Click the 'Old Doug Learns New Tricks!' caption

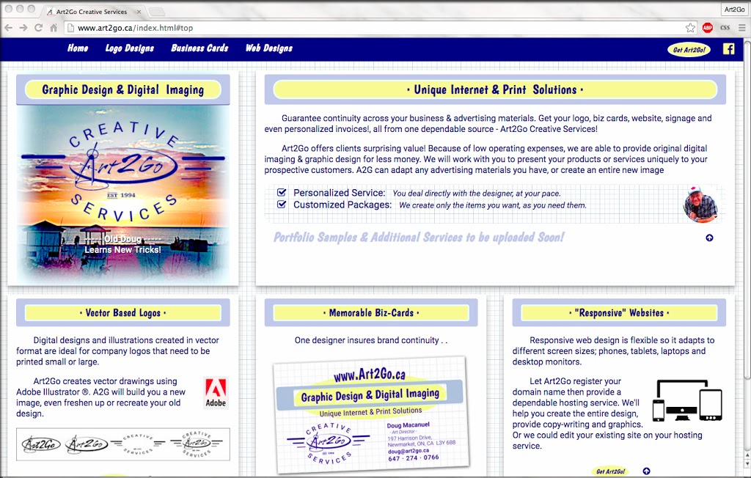[122, 244]
